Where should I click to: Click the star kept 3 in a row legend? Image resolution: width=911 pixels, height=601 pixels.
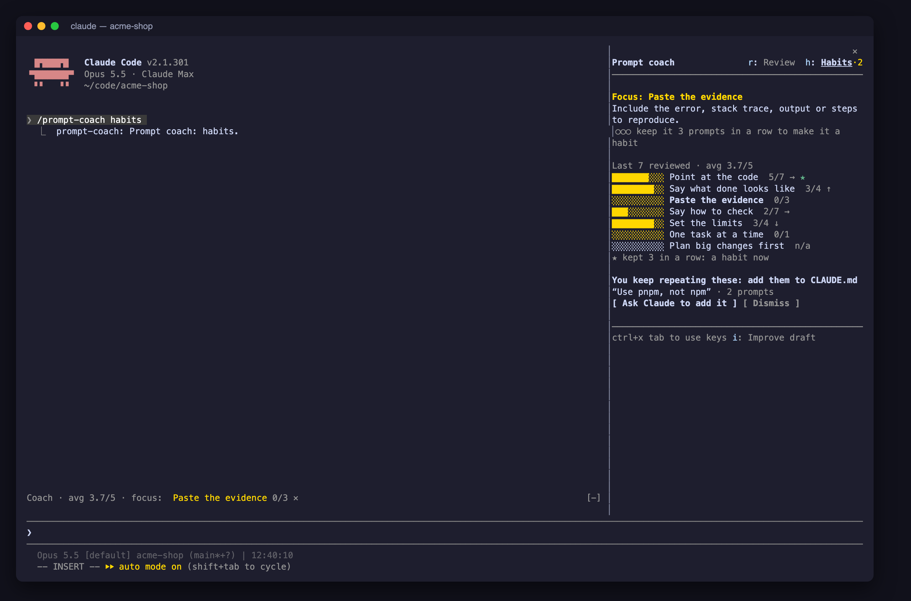(690, 257)
